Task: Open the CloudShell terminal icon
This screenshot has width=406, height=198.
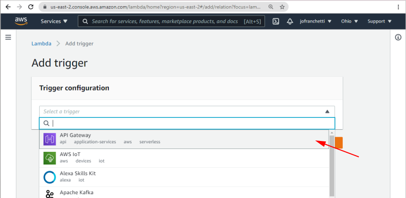Action: (276, 21)
